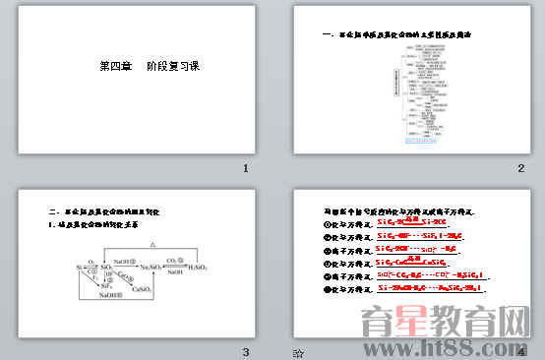Click the first red equation on slide 4
The height and width of the screenshot is (360, 545).
tap(412, 221)
